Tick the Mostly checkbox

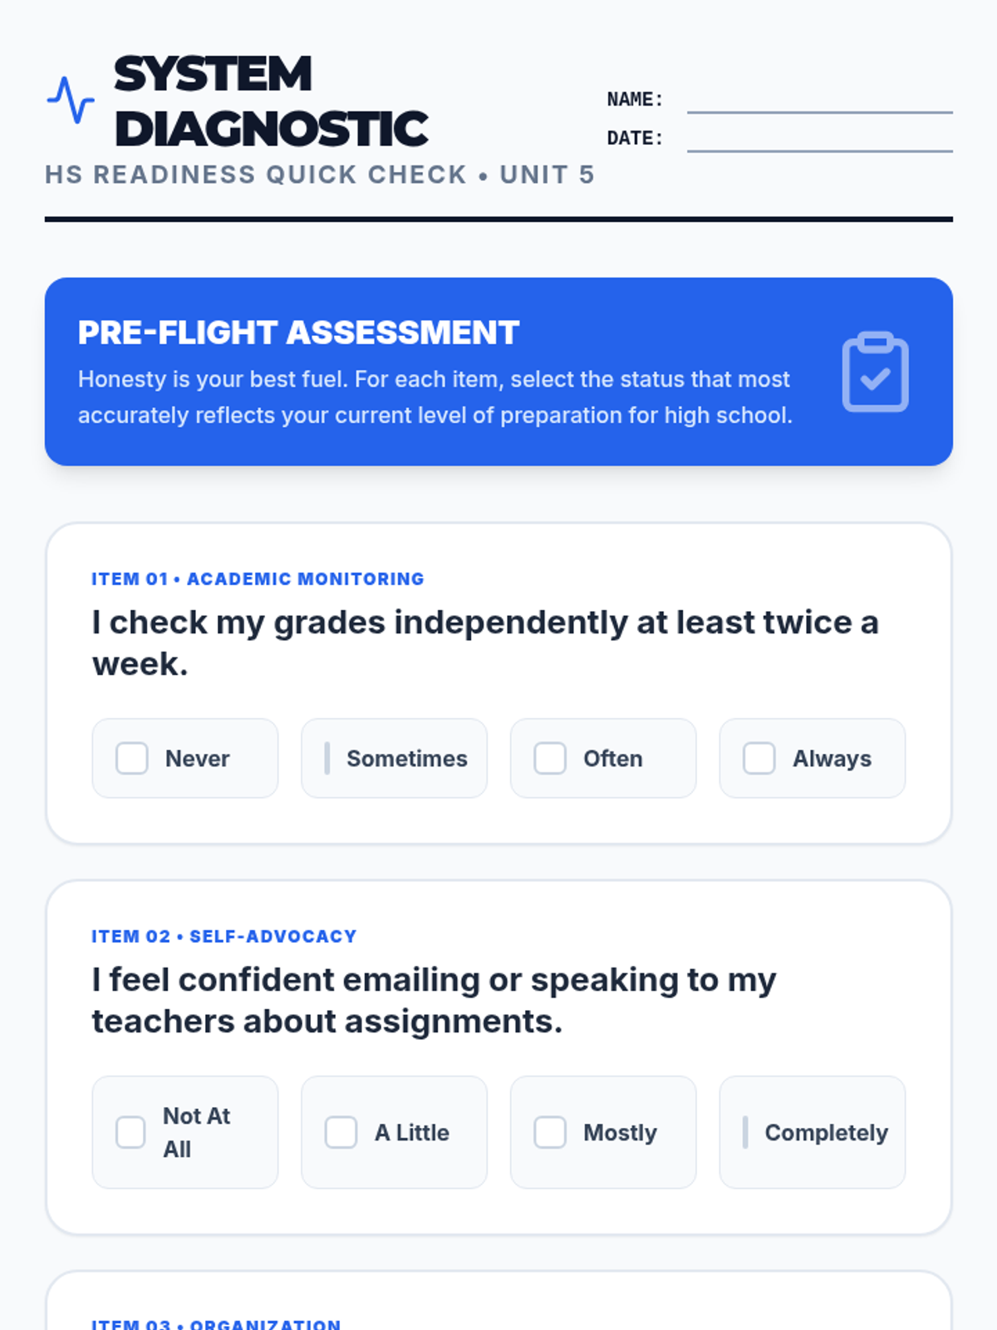point(550,1132)
